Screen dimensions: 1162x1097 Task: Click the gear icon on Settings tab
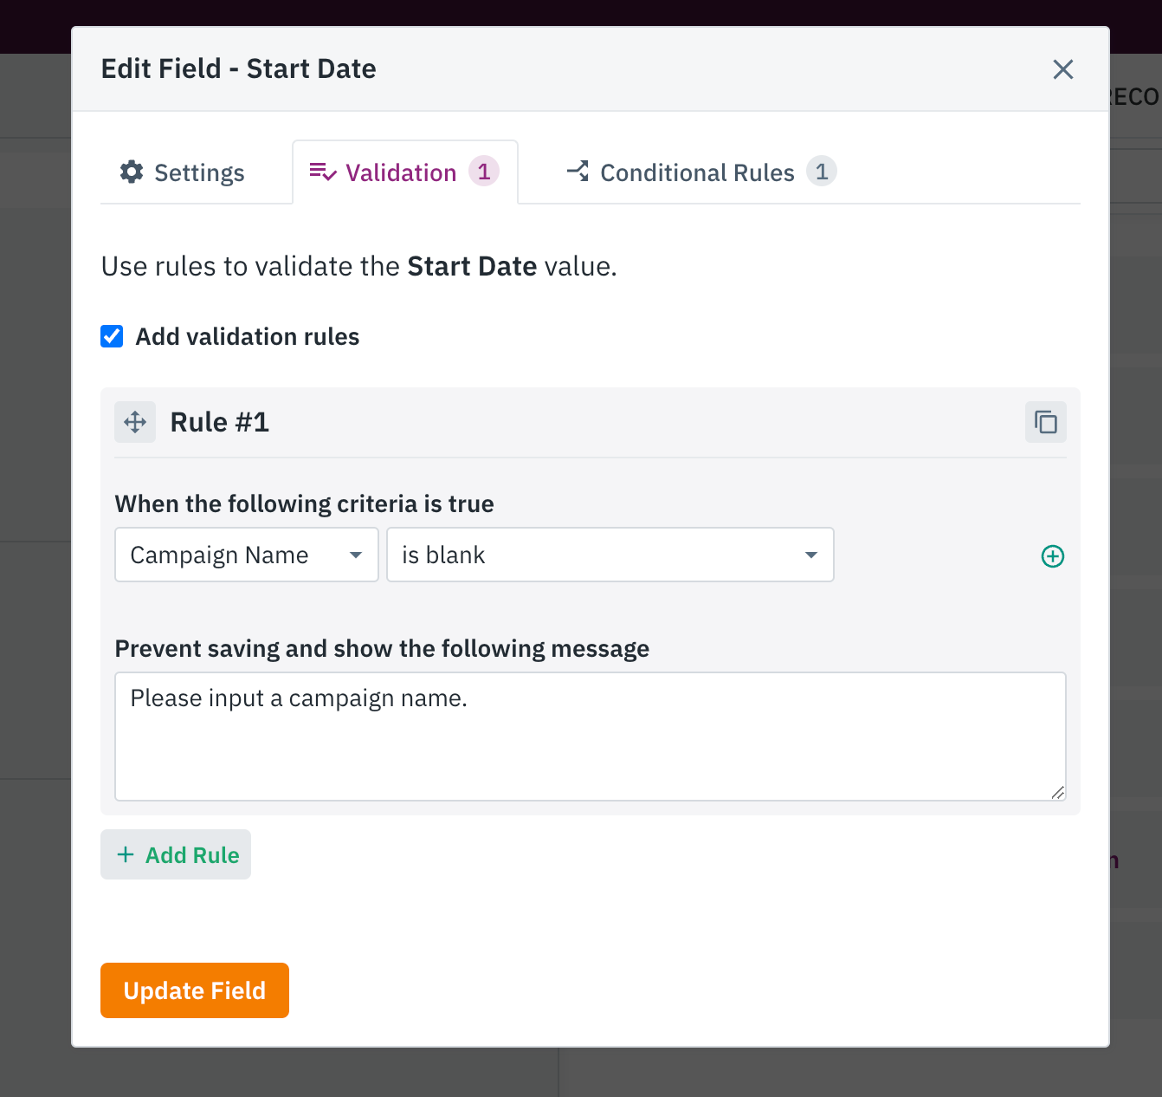coord(132,172)
